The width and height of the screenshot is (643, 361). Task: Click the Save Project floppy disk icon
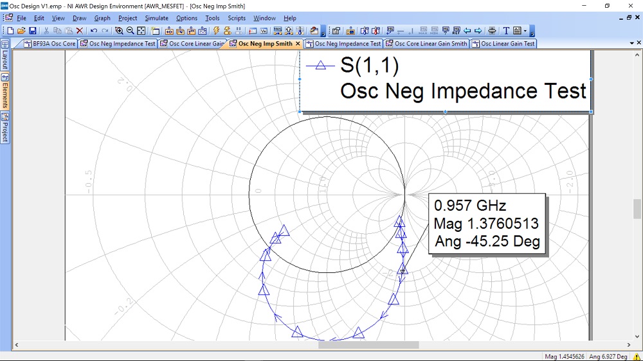pos(32,30)
